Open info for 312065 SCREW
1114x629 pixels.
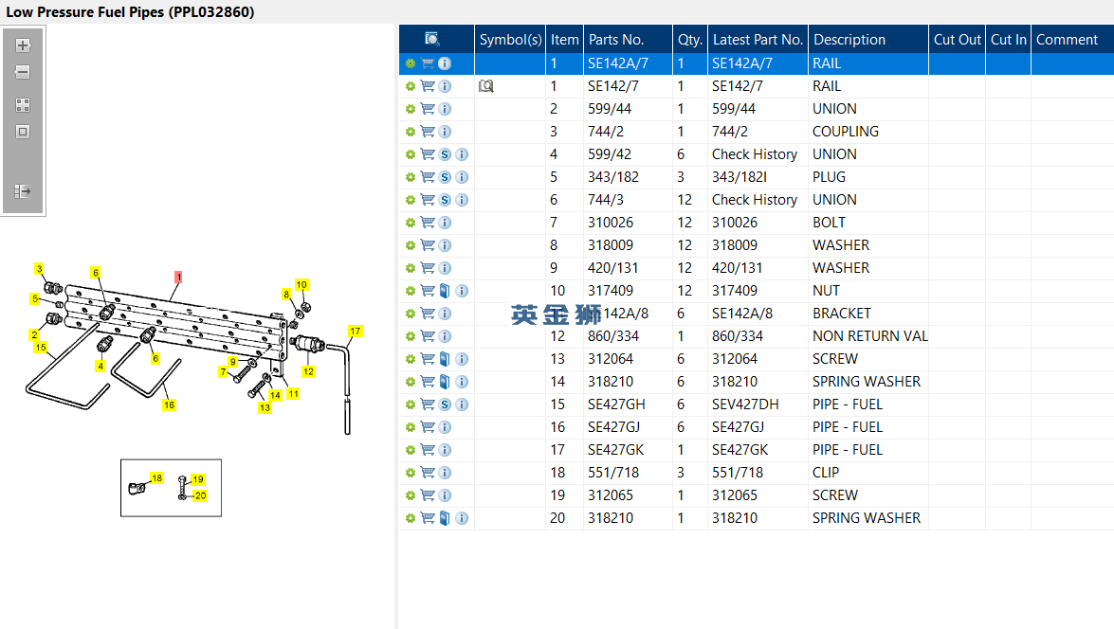click(445, 494)
